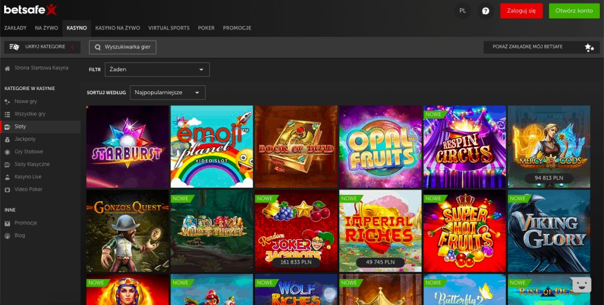Screen dimensions: 604x305
Task: Open the Mercy of the Gods game
Action: 549,147
